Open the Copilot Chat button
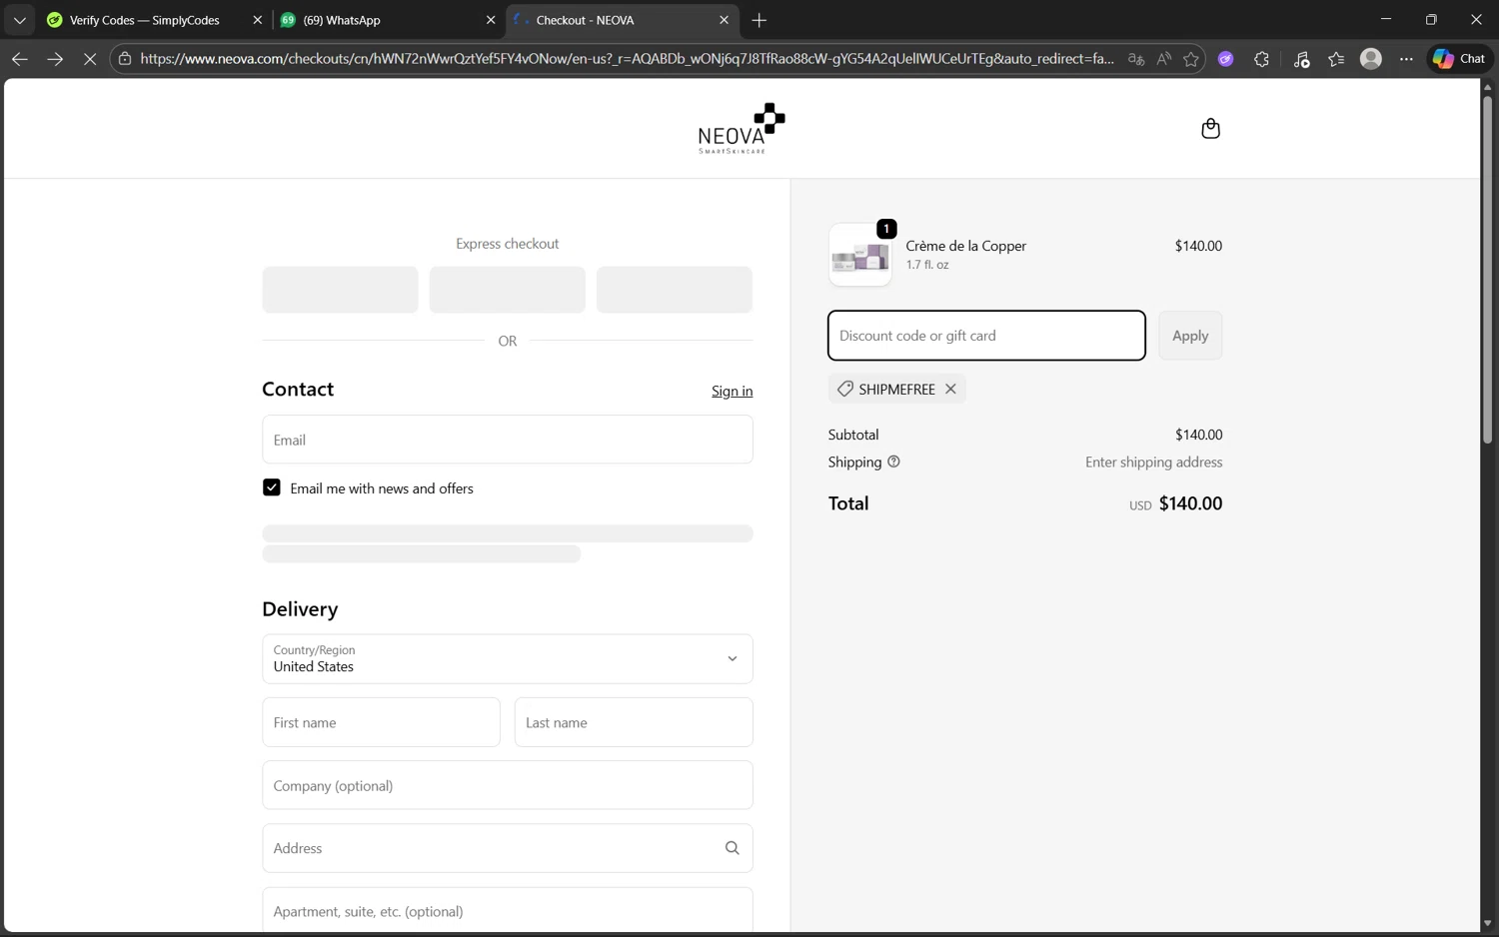 pos(1459,59)
